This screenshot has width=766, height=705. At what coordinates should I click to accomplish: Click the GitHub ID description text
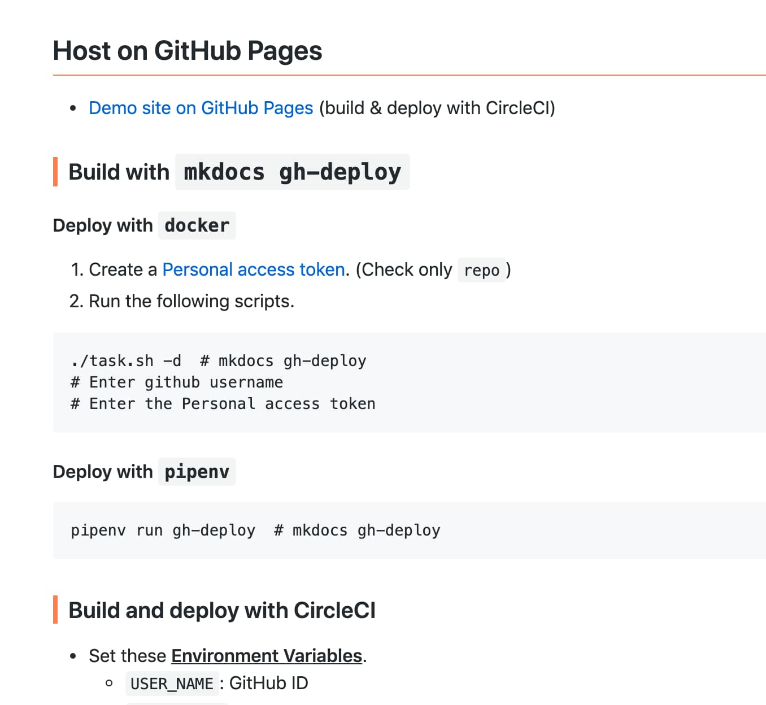coord(268,683)
